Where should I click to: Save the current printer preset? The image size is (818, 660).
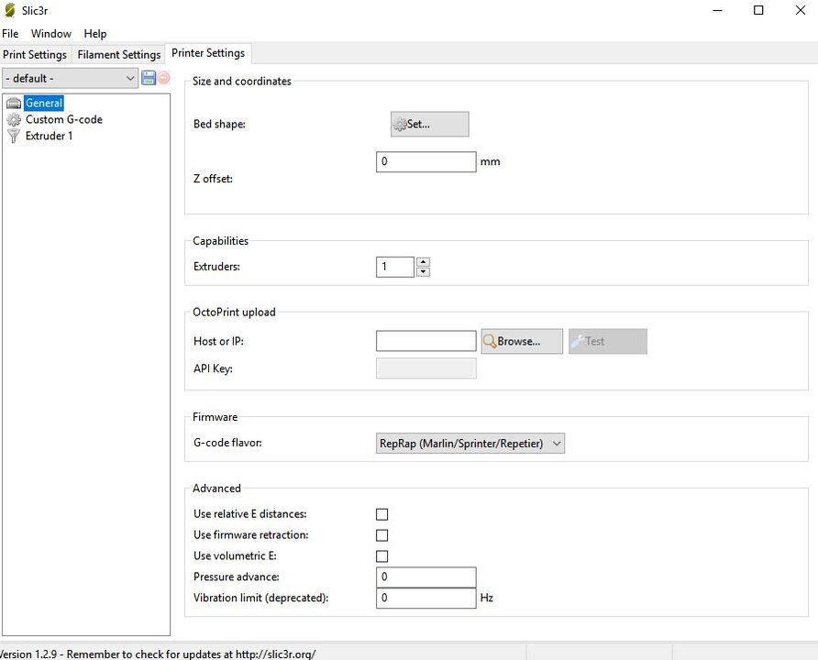tap(149, 78)
